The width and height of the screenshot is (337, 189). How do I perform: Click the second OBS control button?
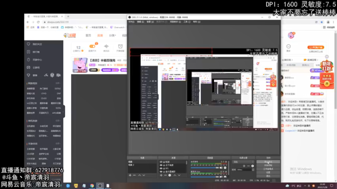(268, 165)
